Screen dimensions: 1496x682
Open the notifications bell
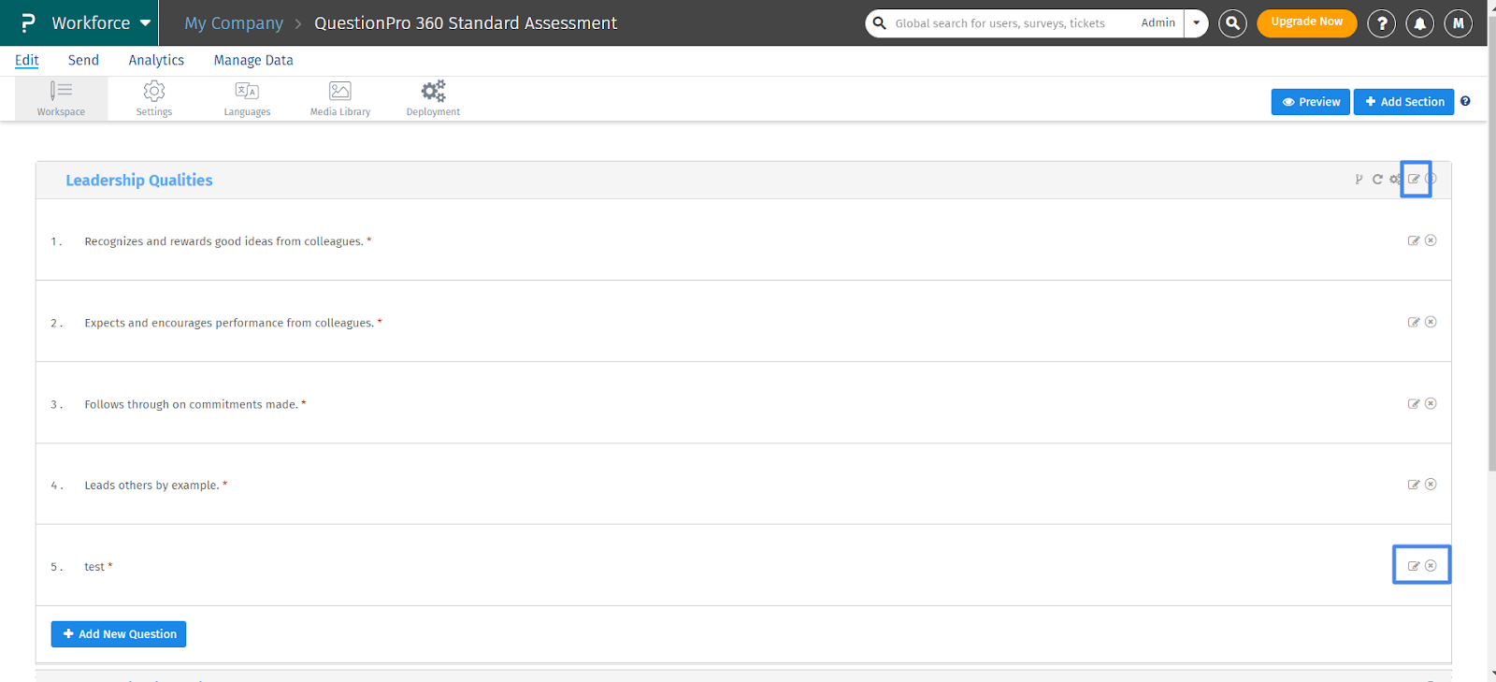[x=1419, y=23]
